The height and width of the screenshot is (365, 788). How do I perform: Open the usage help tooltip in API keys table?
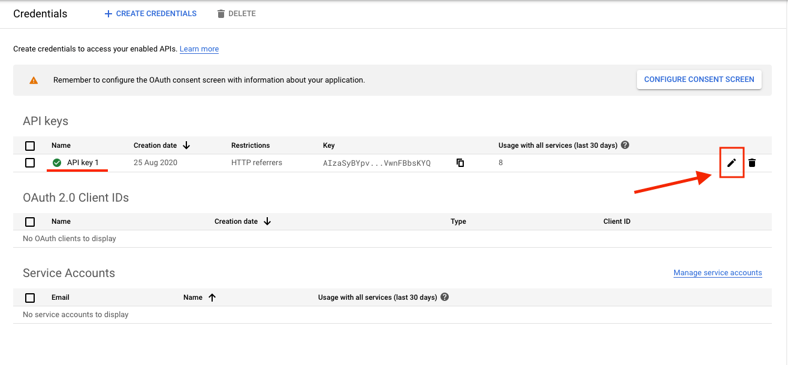pos(624,144)
